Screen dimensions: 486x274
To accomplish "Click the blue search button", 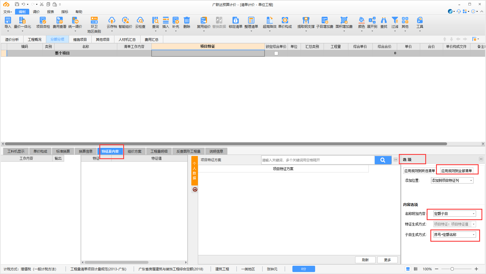I will [383, 160].
